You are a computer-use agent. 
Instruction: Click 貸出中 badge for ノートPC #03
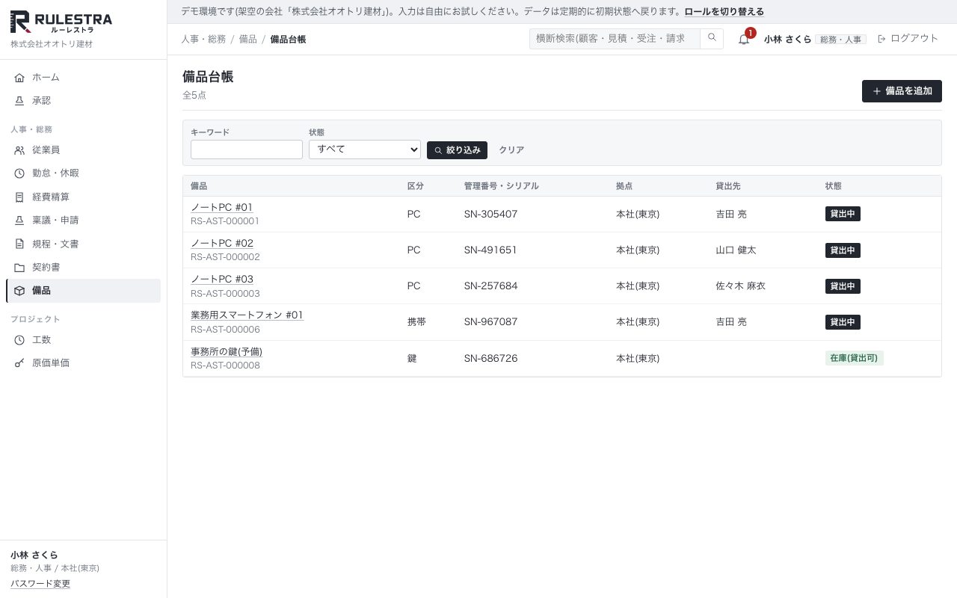click(x=843, y=286)
